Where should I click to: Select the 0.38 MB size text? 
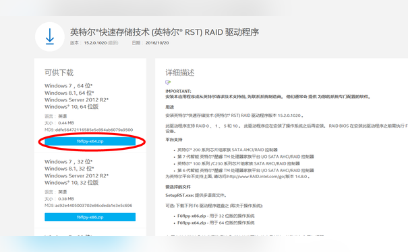click(66, 199)
